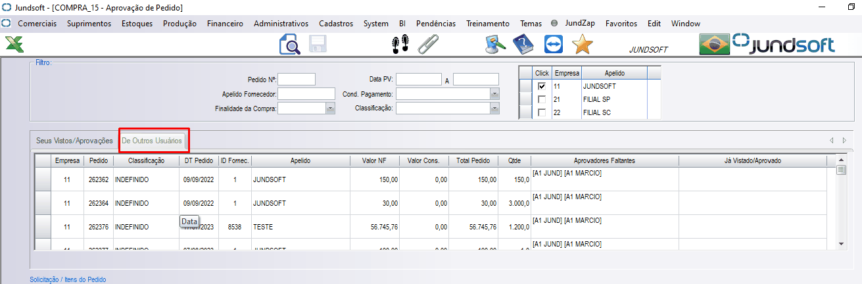Screen dimensions: 862x284
Task: Open the blue help book icon
Action: pyautogui.click(x=523, y=45)
